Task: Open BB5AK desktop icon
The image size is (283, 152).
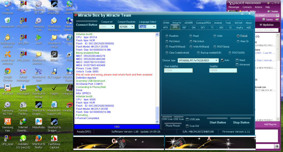Action: coord(54,56)
